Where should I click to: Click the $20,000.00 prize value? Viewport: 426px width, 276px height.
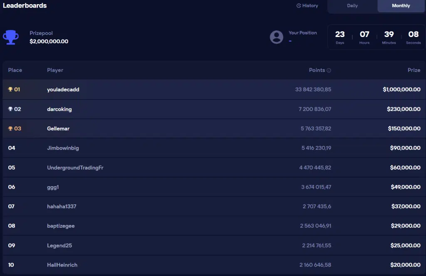[x=405, y=265]
